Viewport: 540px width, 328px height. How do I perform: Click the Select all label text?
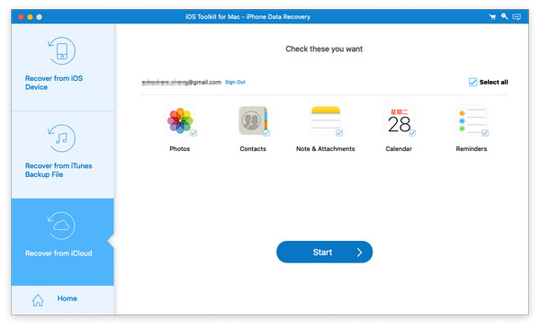[494, 82]
